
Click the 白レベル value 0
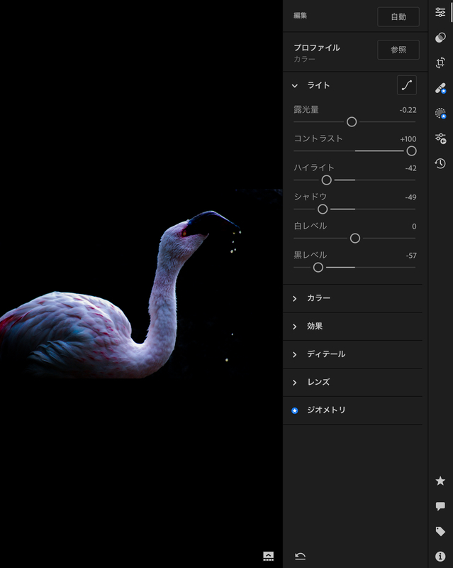414,226
